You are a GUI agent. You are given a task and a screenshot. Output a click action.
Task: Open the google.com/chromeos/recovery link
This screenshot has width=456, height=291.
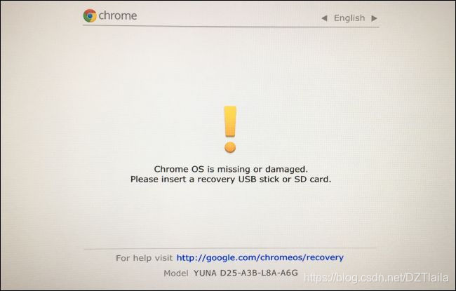point(260,257)
